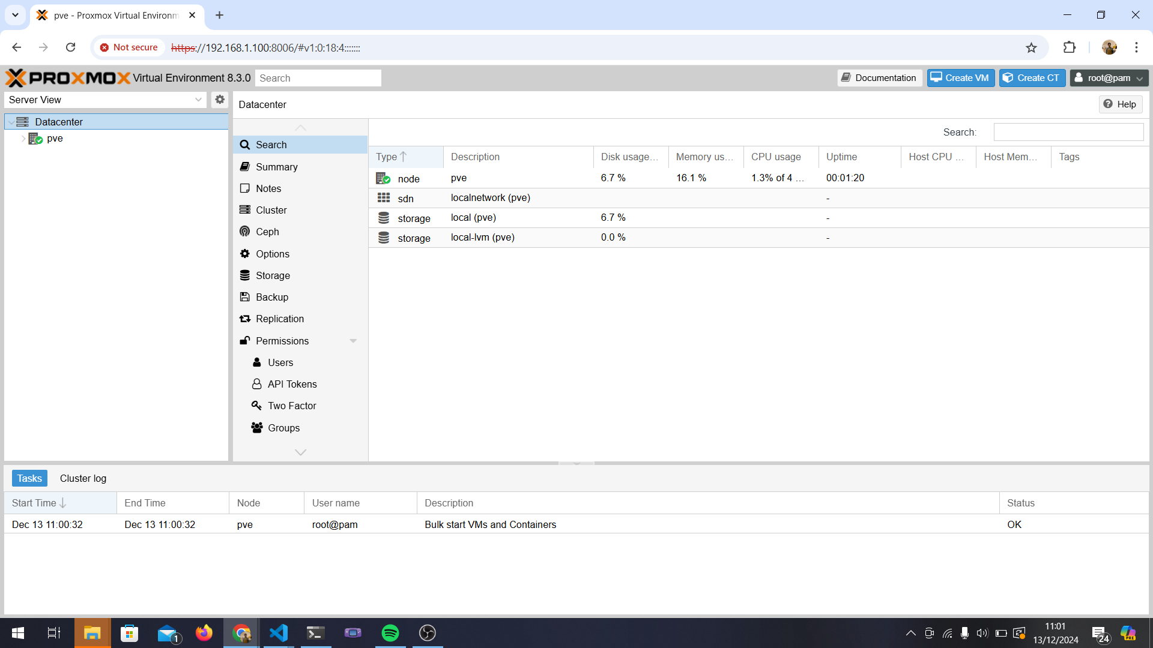
Task: Click the Backup floppy icon
Action: (x=245, y=297)
